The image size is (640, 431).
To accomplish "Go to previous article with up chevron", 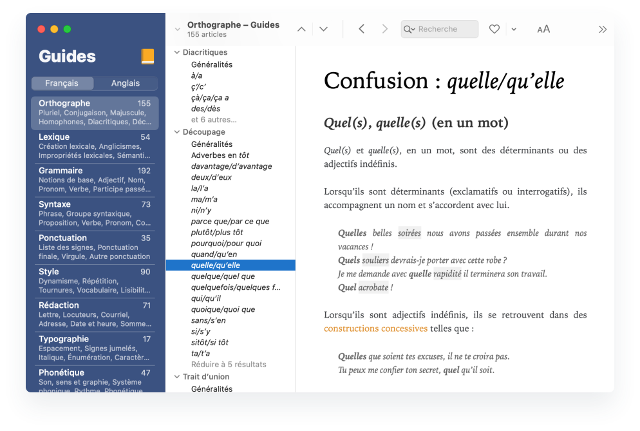I will [x=301, y=29].
